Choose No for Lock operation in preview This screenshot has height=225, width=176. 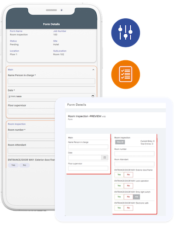[129, 186]
